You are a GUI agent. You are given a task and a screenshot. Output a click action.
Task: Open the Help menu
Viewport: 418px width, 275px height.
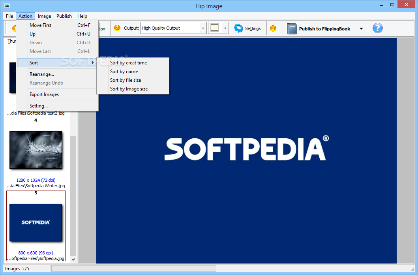[82, 16]
